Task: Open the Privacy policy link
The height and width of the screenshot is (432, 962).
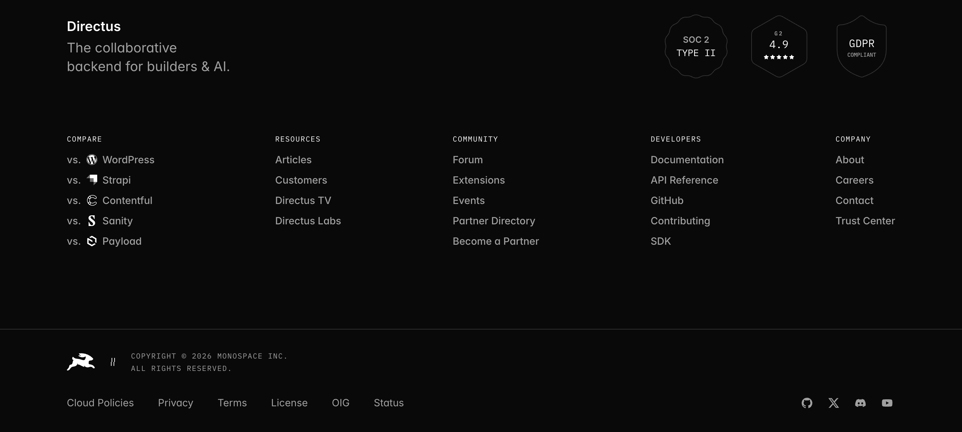Action: tap(175, 403)
